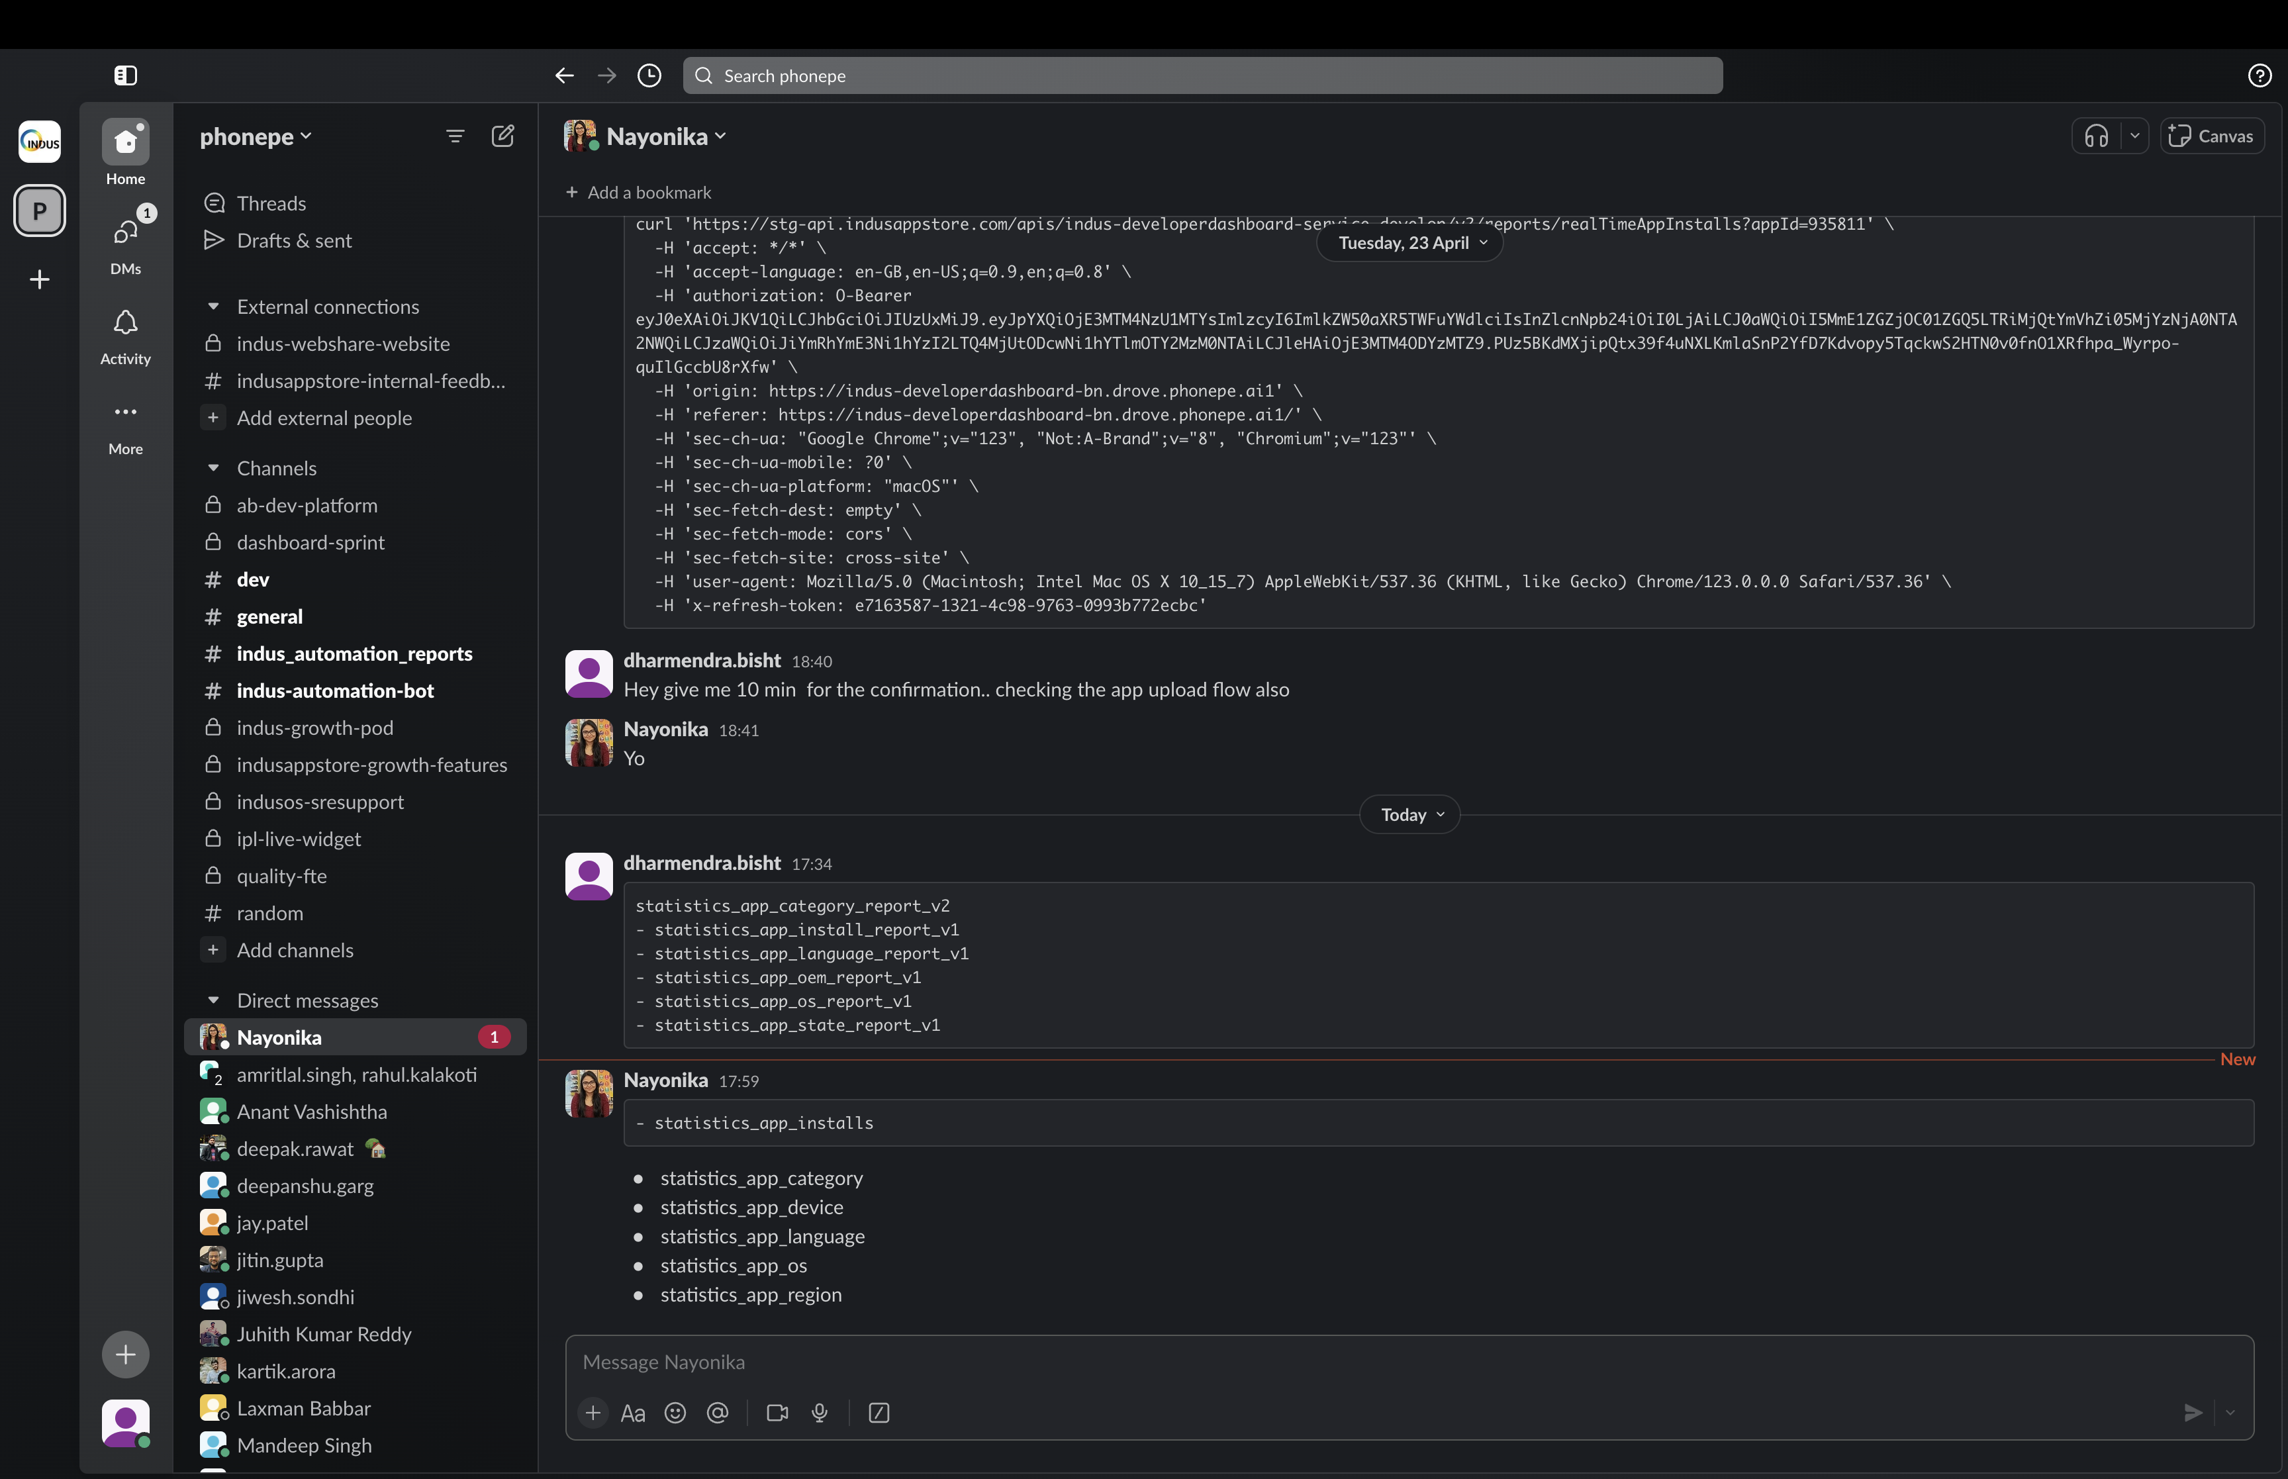The image size is (2288, 1479).
Task: Open attachments plus in composer
Action: pyautogui.click(x=593, y=1413)
